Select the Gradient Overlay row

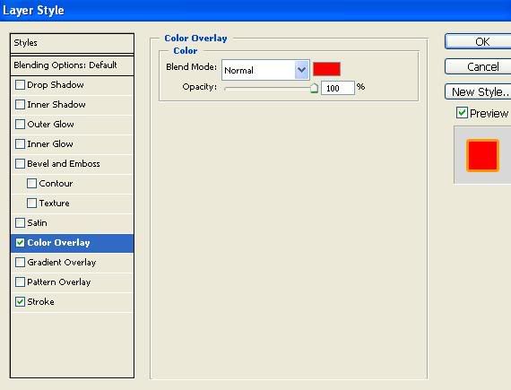pyautogui.click(x=72, y=263)
